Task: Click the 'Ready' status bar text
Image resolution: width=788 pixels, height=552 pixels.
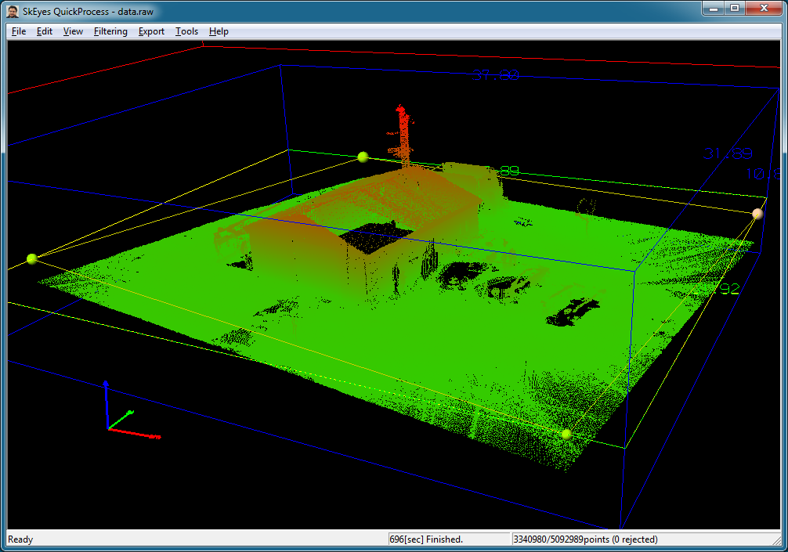Action: (x=21, y=539)
